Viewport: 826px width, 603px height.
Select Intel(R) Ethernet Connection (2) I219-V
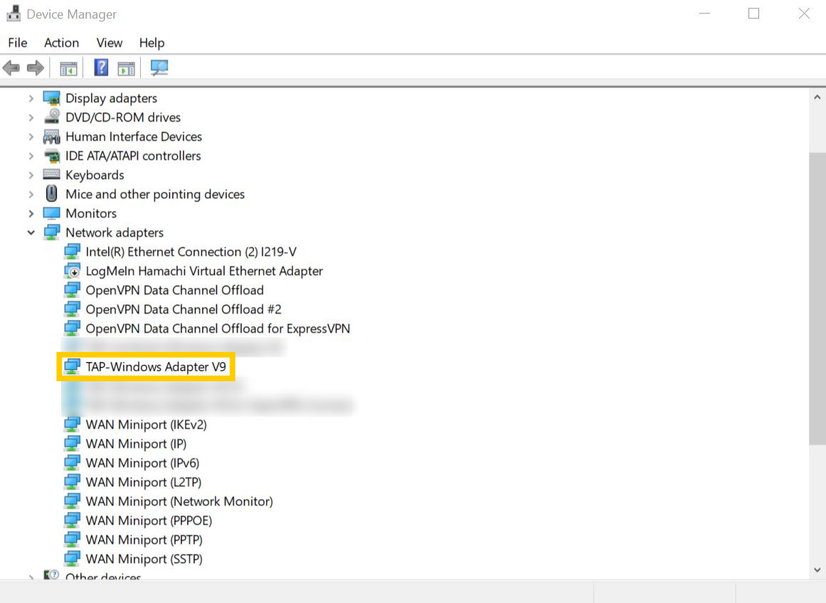click(191, 252)
